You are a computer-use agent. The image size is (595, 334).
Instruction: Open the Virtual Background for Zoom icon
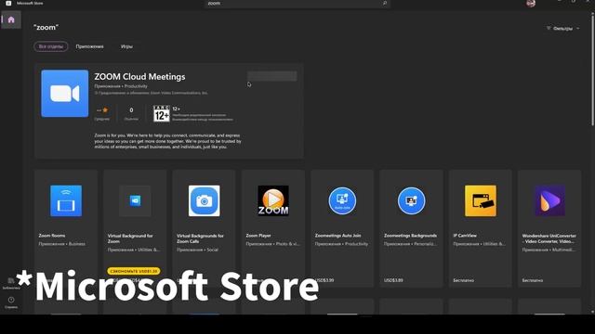(135, 200)
